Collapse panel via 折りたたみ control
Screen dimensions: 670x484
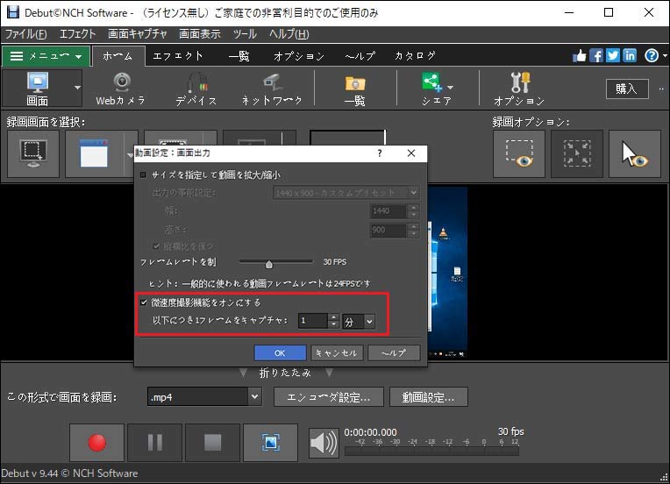tap(285, 373)
